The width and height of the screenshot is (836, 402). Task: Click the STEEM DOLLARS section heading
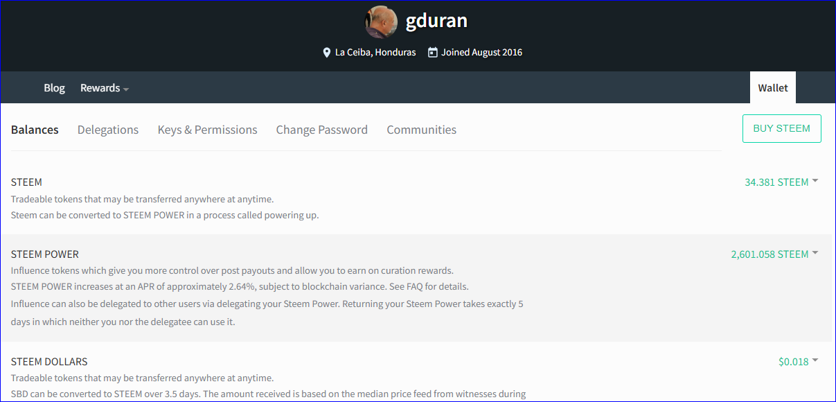(49, 362)
